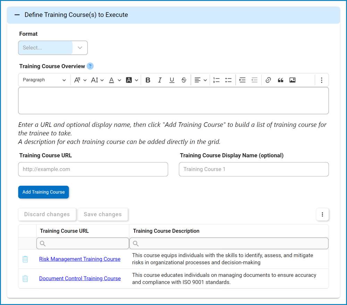This screenshot has width=347, height=305.
Task: Open the Format selection dropdown
Action: (53, 47)
